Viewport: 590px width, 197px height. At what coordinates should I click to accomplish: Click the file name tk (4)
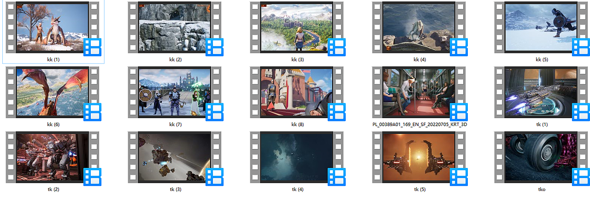(298, 189)
